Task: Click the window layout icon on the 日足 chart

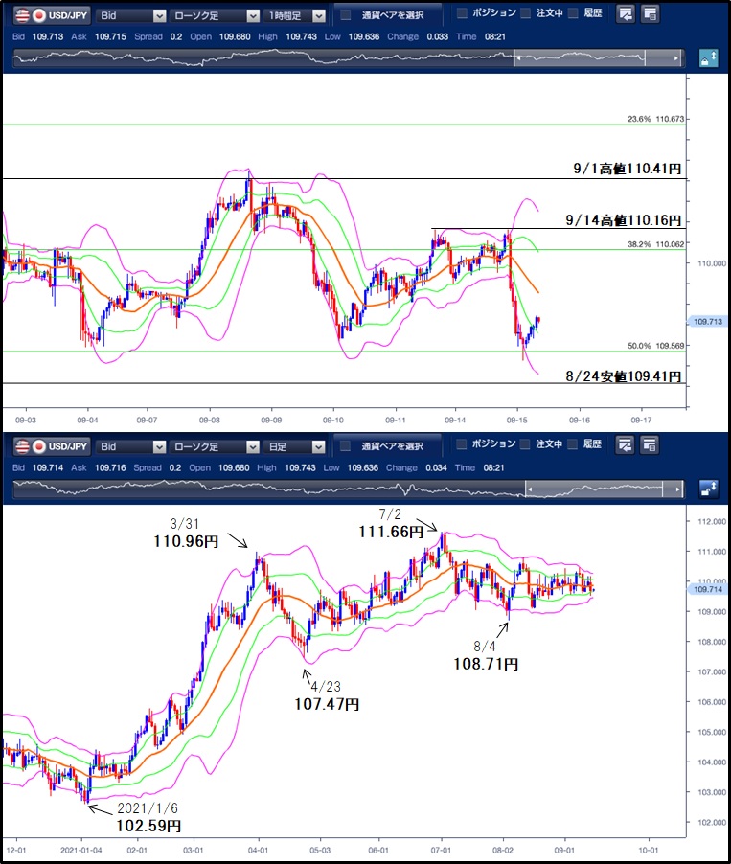Action: tap(650, 445)
